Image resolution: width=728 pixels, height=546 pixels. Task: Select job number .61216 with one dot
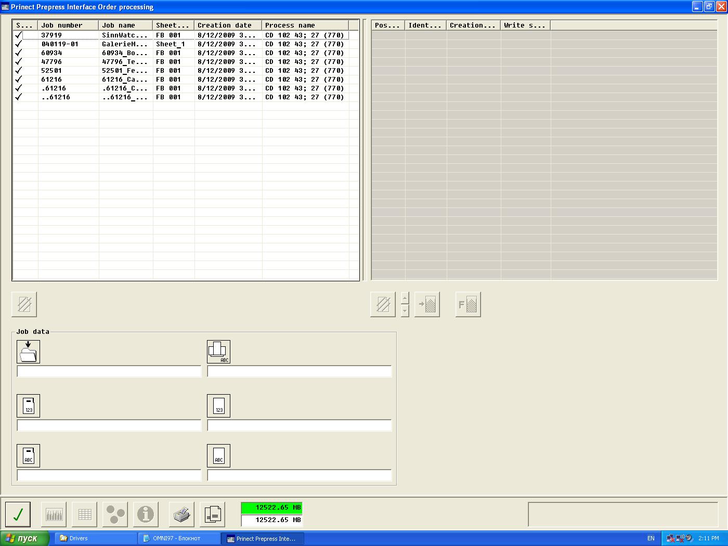(54, 88)
